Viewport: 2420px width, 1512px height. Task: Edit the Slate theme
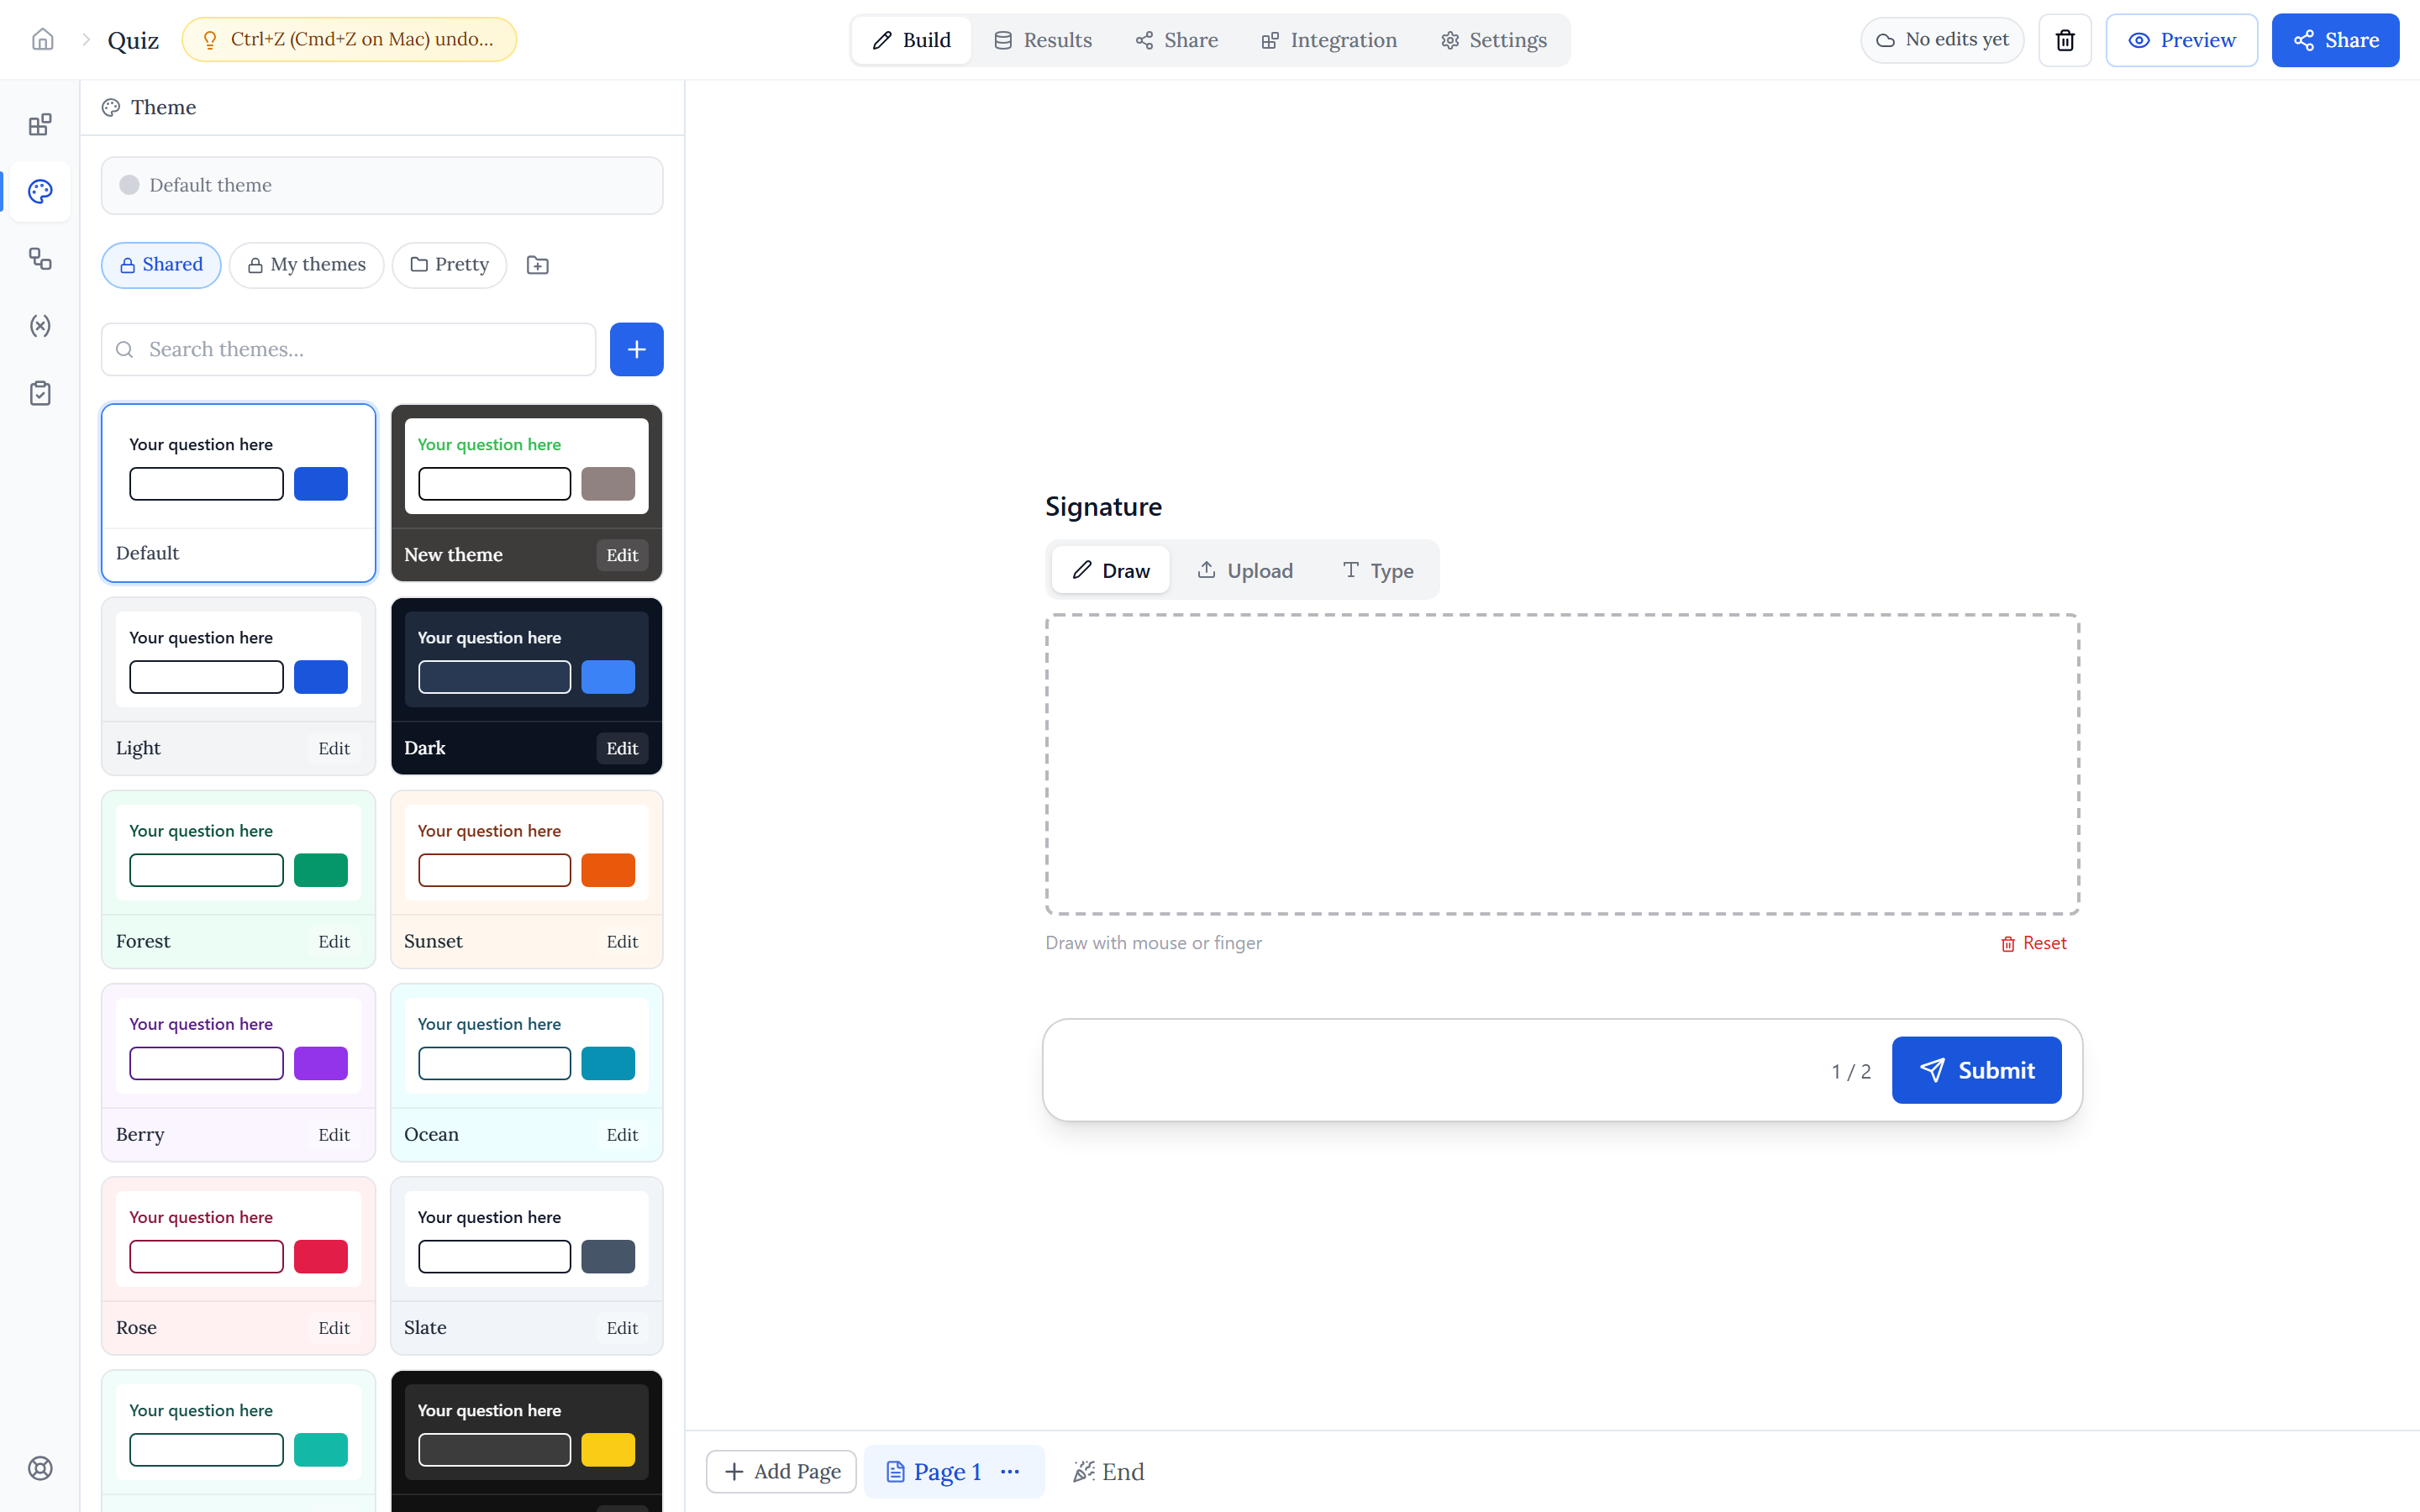click(622, 1327)
